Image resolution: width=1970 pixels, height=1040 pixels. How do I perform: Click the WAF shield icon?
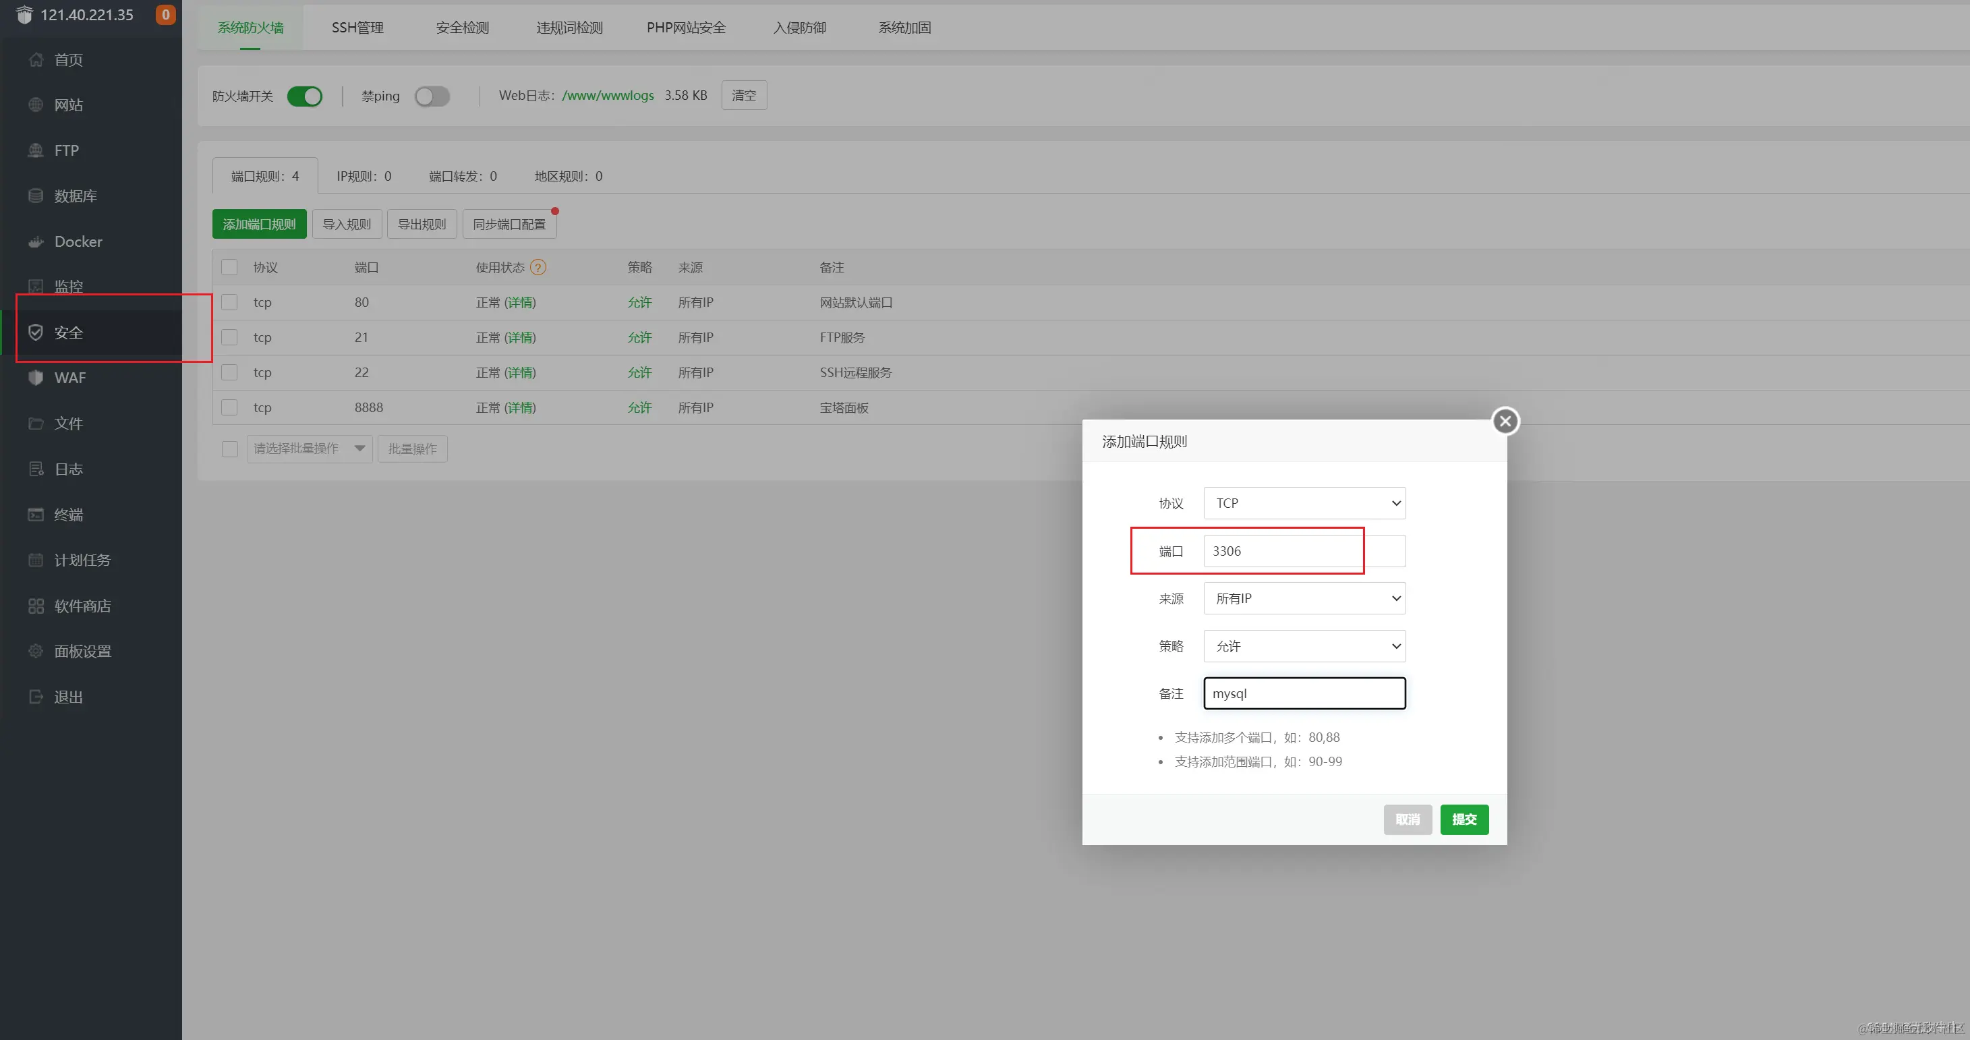point(36,378)
